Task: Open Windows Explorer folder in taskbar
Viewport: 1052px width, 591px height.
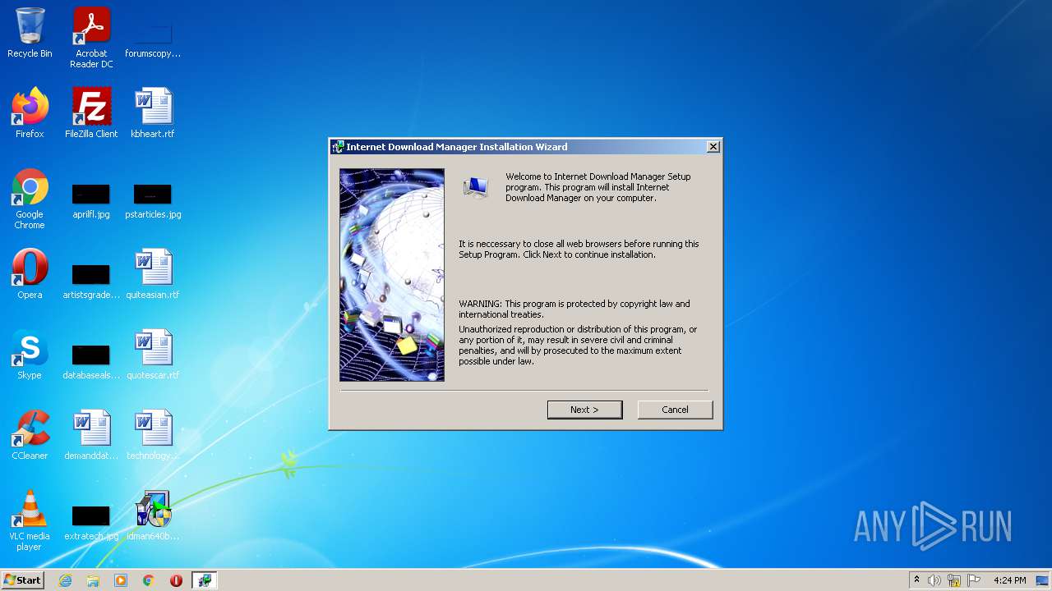Action: tap(93, 580)
